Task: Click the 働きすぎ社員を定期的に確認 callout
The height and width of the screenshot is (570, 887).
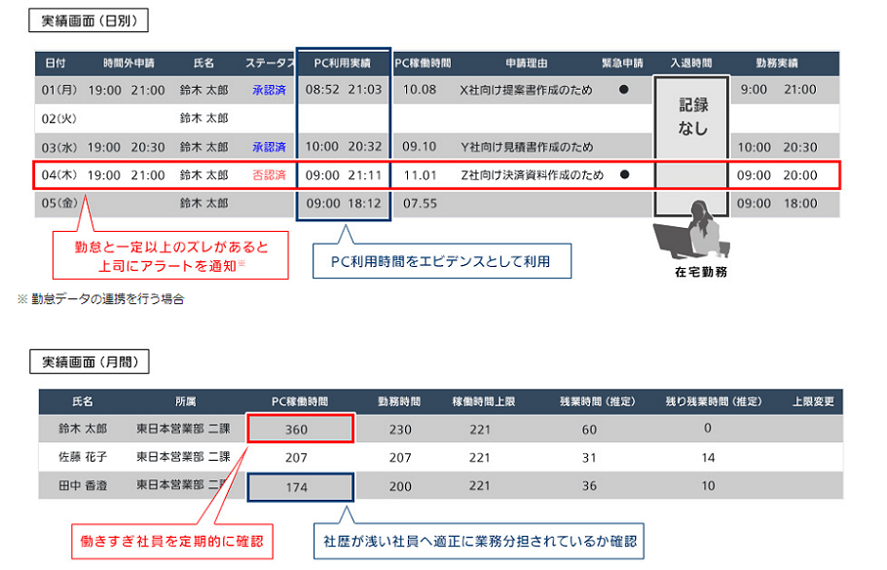Action: tap(175, 540)
